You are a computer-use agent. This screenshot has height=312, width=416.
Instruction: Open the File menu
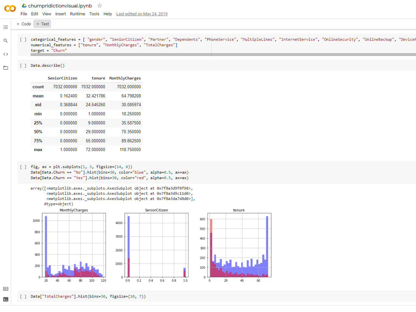(24, 14)
